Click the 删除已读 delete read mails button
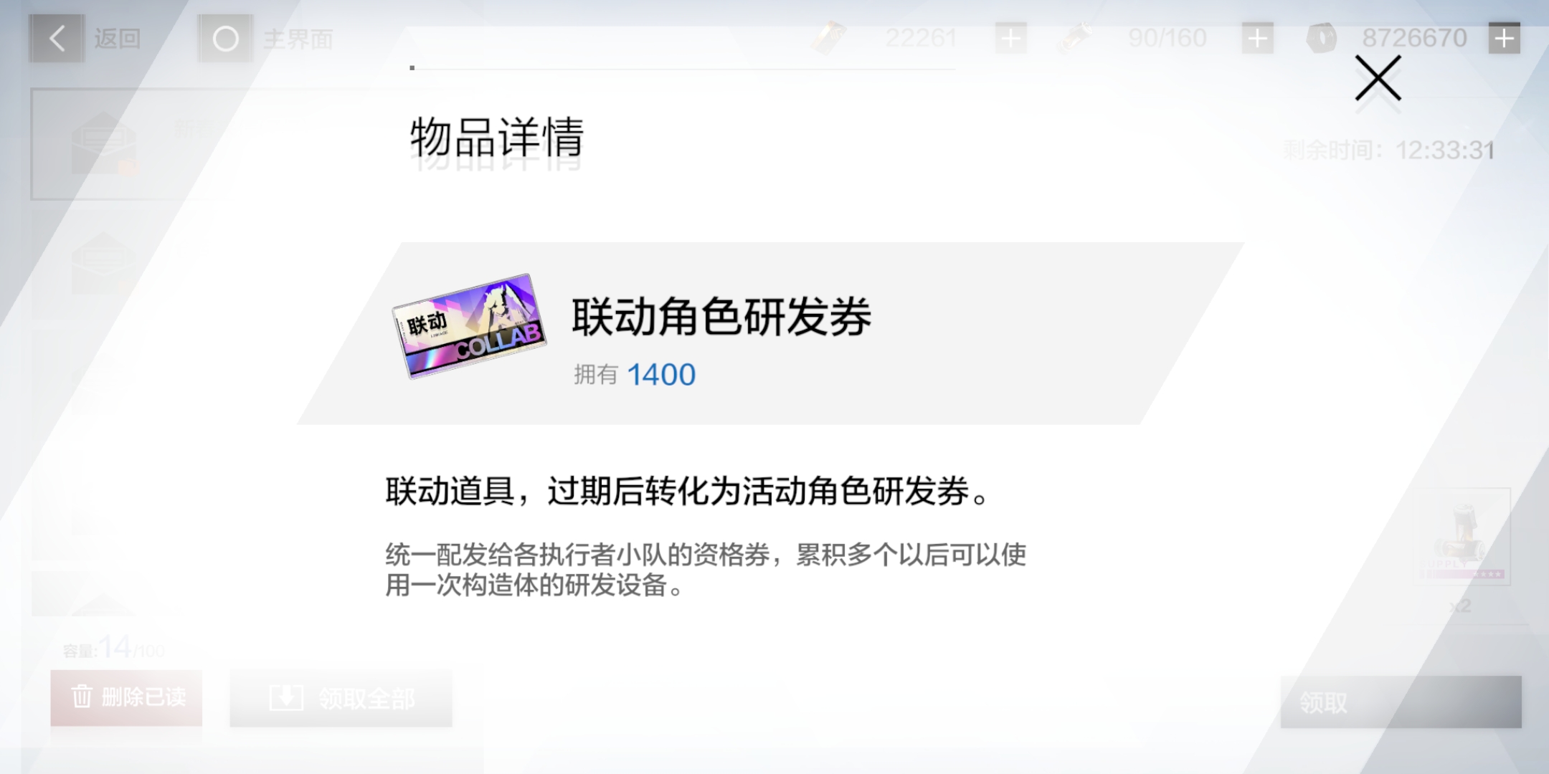This screenshot has width=1549, height=774. (126, 697)
